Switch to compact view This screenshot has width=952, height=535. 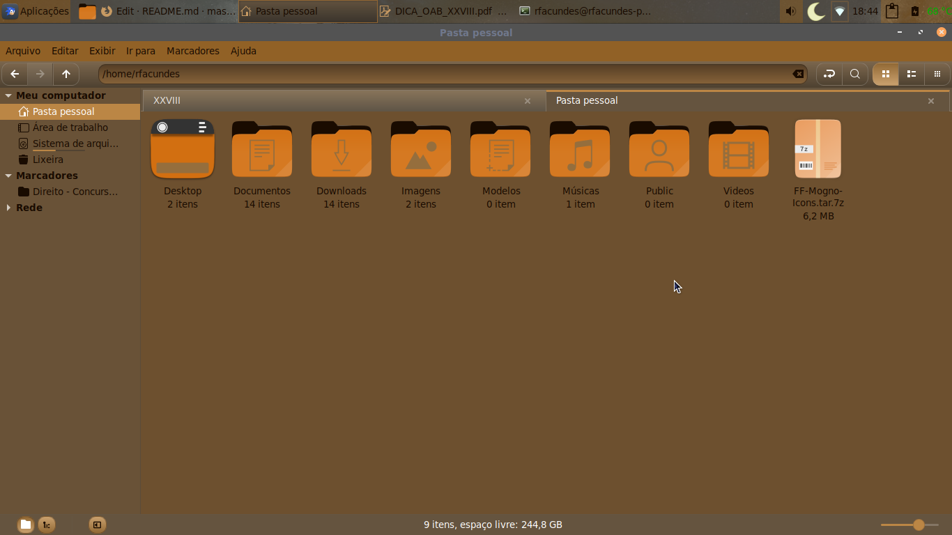coord(937,74)
